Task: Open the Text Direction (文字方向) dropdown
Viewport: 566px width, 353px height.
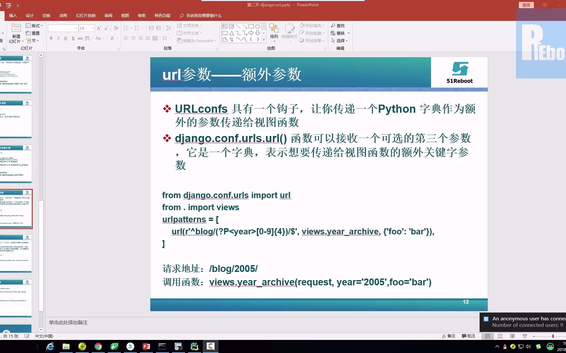Action: pos(190,25)
